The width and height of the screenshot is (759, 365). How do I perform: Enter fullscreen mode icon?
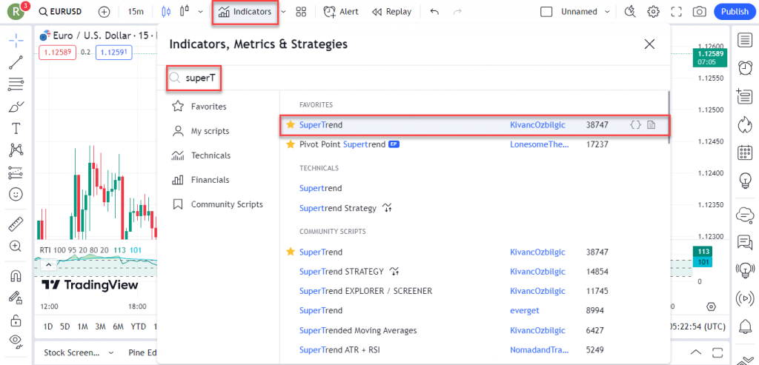[676, 12]
